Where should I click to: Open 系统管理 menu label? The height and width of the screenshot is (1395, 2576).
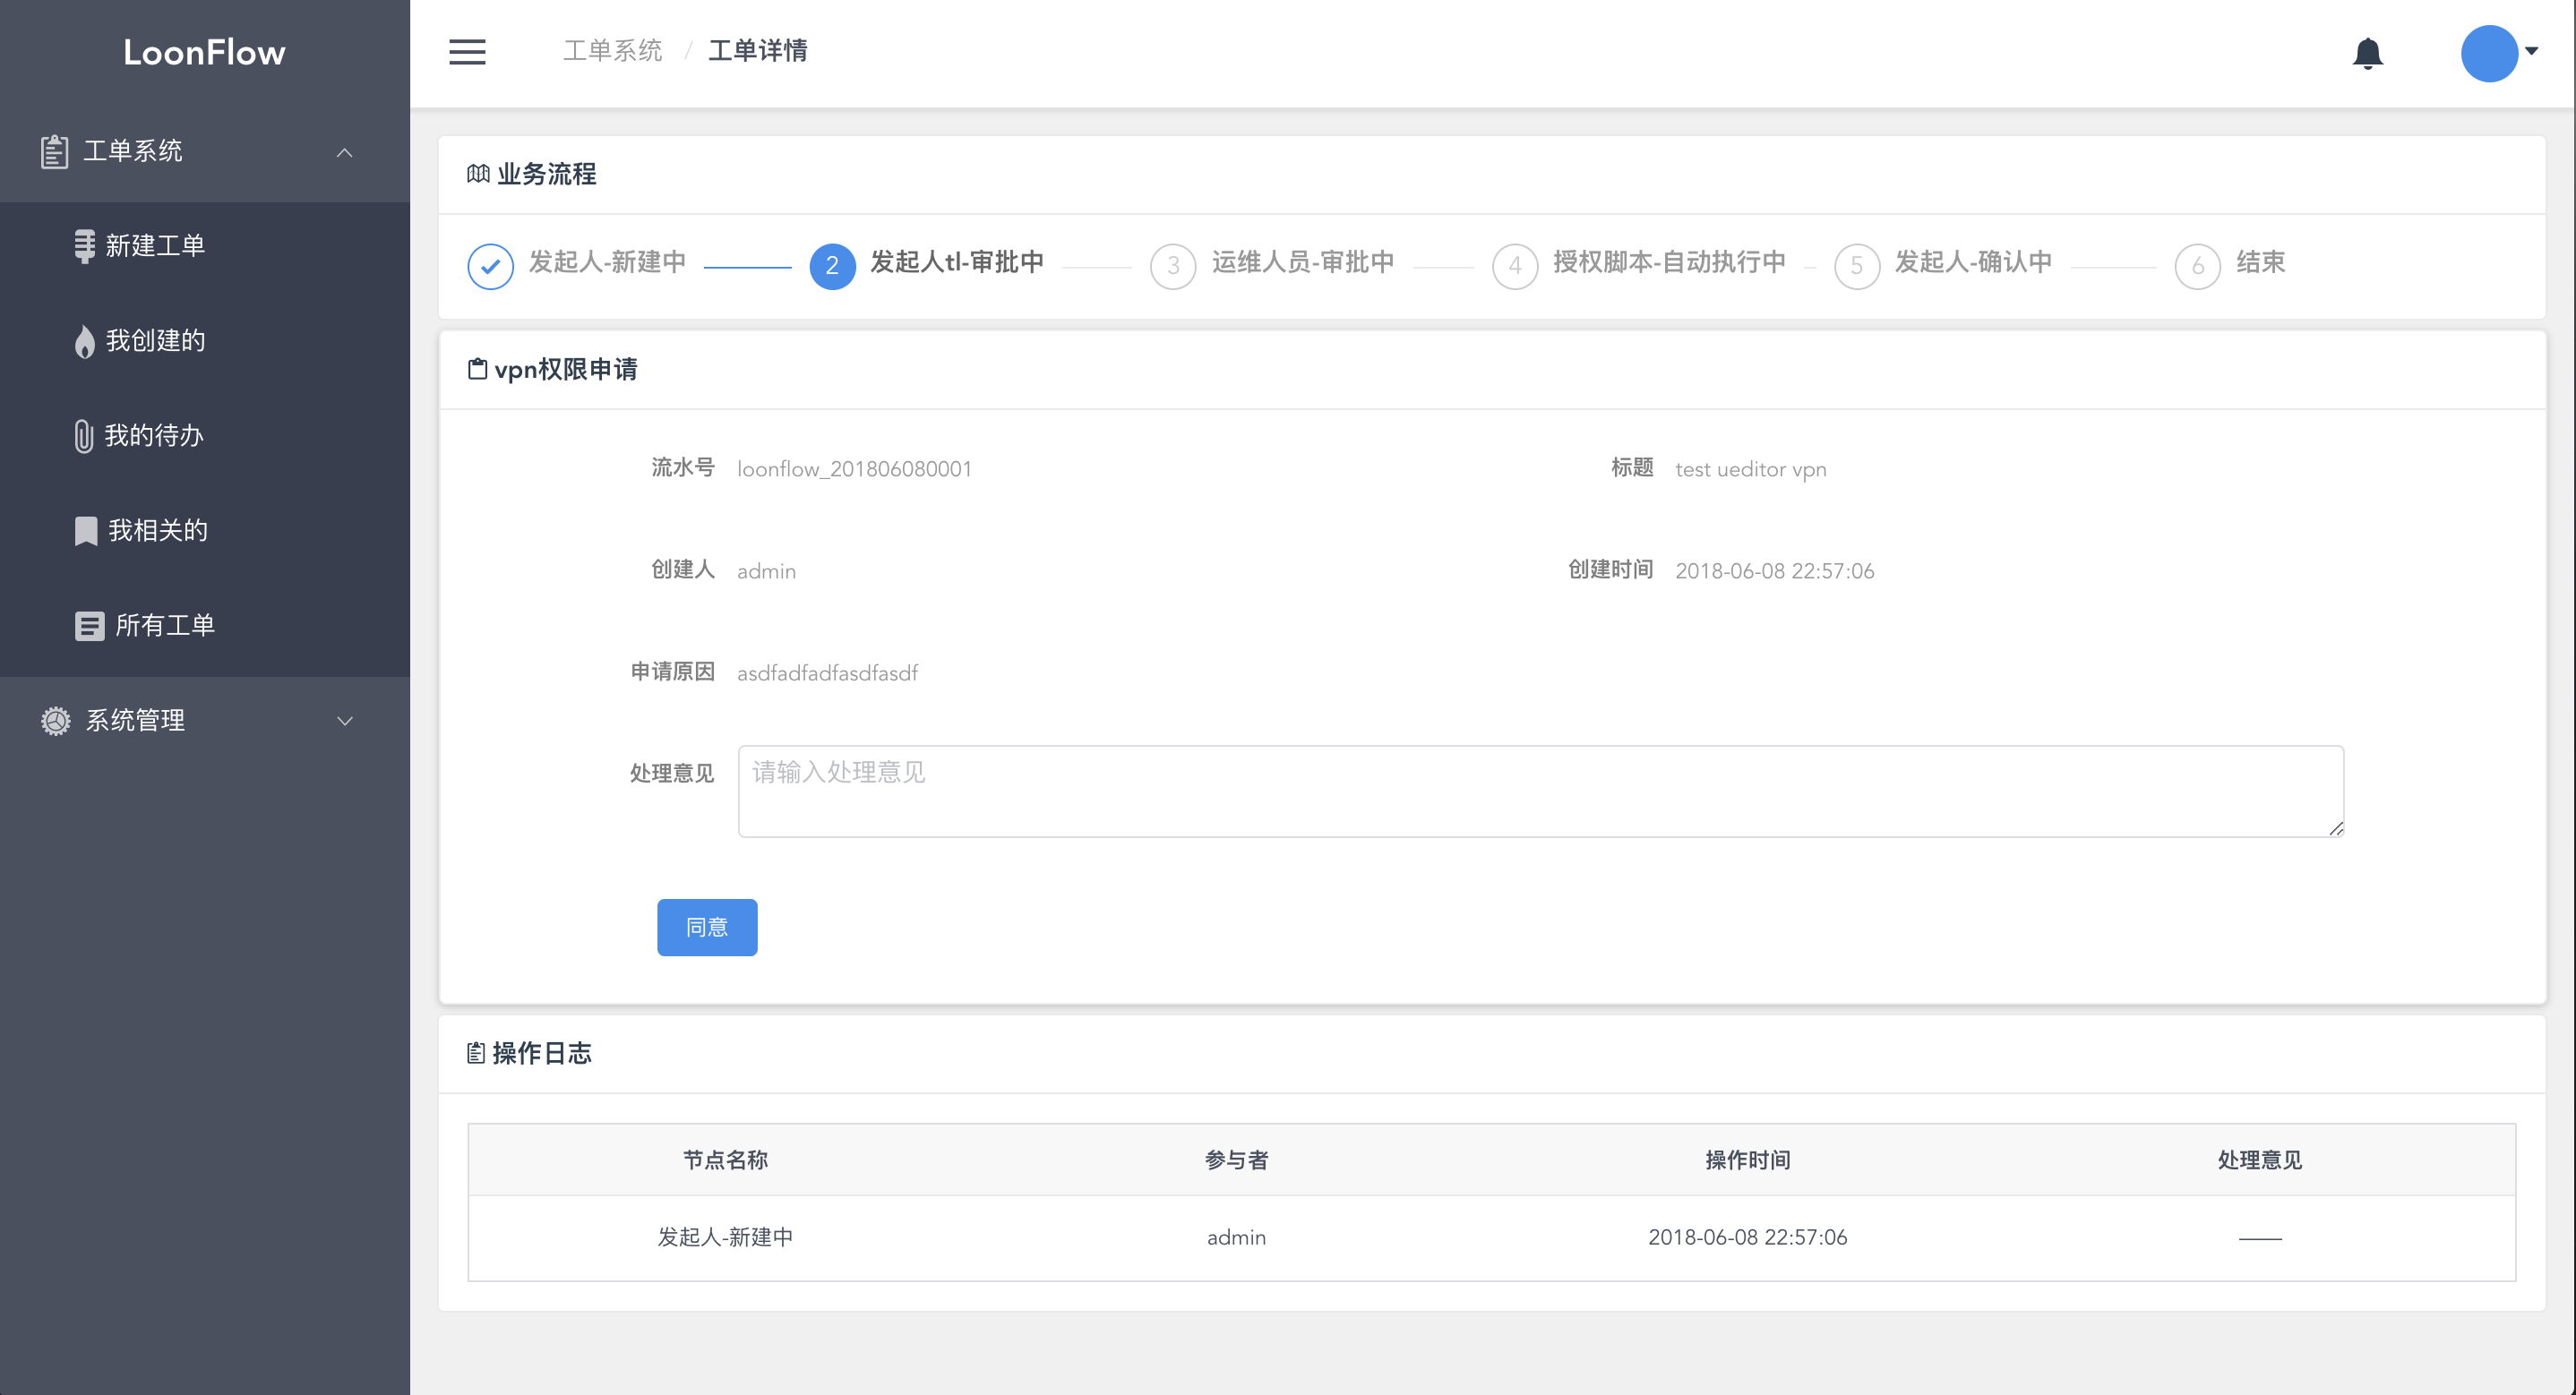135,721
